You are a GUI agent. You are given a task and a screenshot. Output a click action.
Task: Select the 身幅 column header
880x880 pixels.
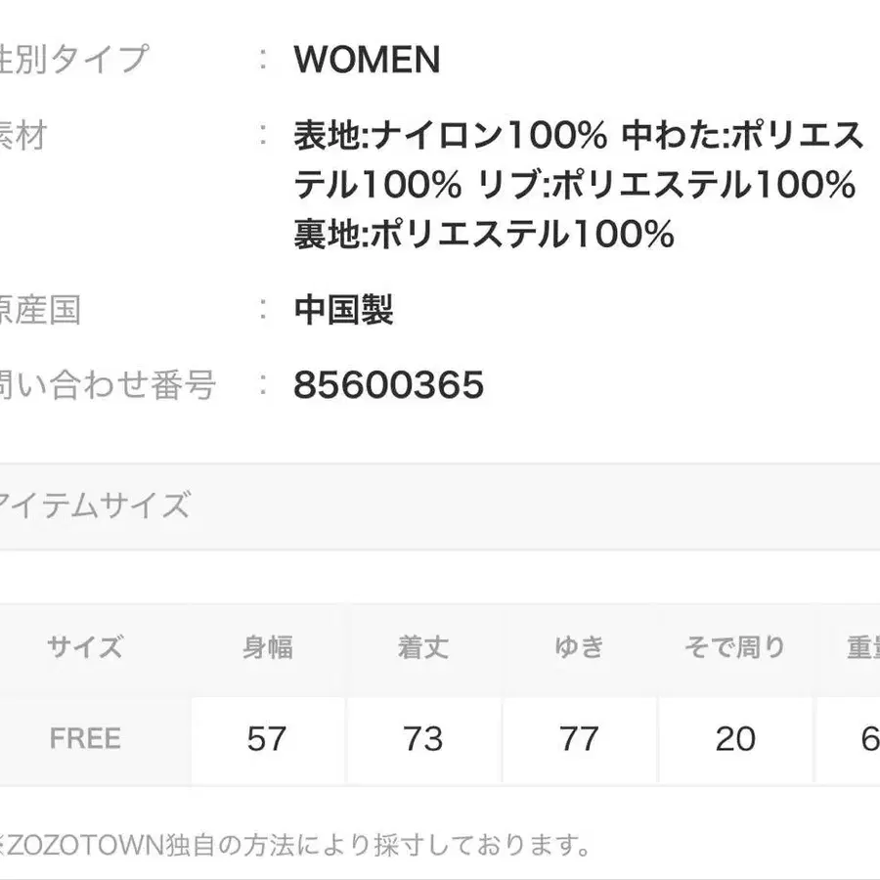point(267,647)
